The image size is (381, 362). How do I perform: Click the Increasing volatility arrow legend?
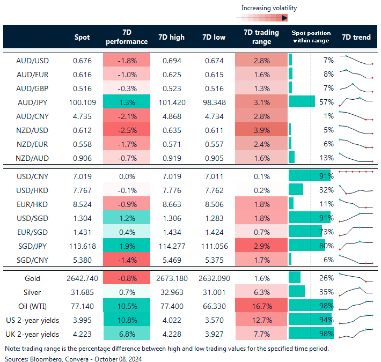point(262,18)
